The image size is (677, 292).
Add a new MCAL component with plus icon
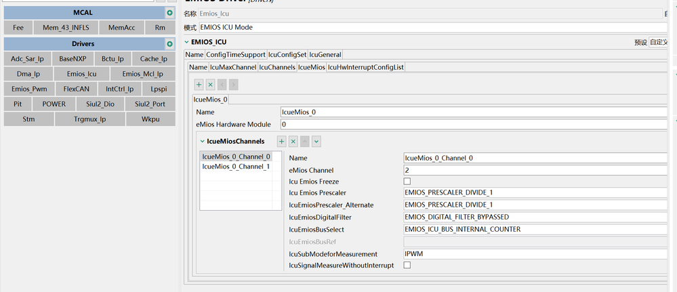click(x=169, y=13)
